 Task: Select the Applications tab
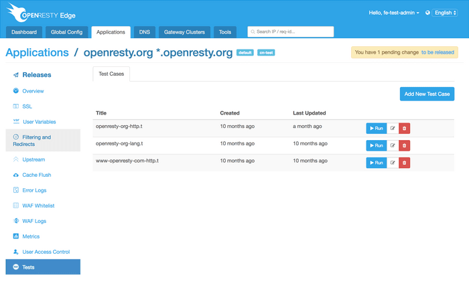click(x=111, y=32)
